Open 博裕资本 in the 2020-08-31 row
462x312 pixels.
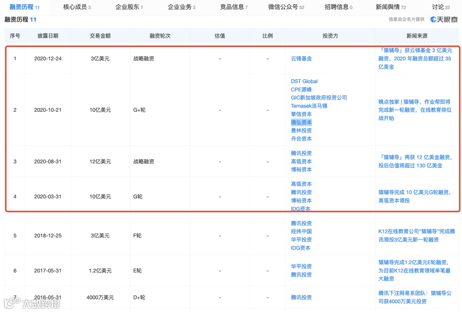(301, 169)
